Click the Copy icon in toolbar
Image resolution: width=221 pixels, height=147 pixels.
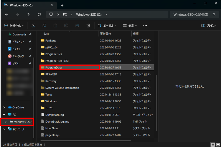tap(44, 26)
